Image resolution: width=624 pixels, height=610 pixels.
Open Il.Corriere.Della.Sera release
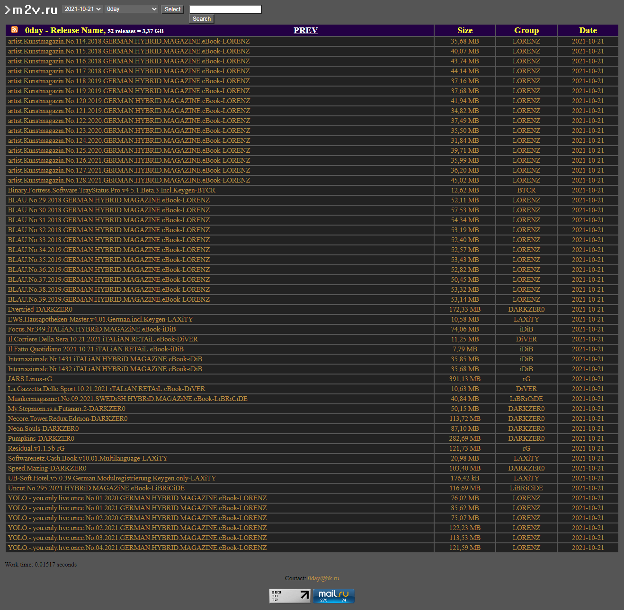click(x=103, y=339)
